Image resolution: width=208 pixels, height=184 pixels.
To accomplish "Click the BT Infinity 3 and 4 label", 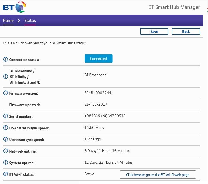I will [25, 82].
